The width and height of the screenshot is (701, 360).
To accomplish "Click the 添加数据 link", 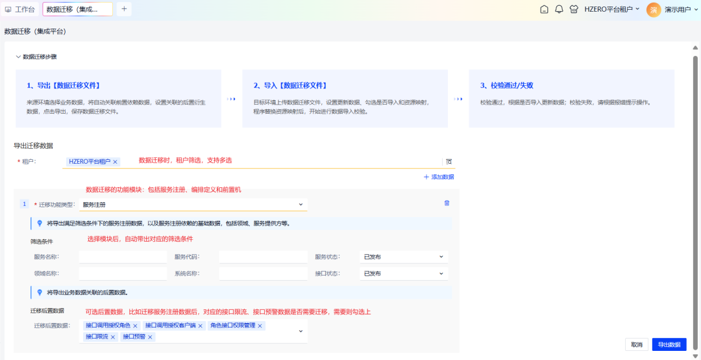I will point(439,177).
